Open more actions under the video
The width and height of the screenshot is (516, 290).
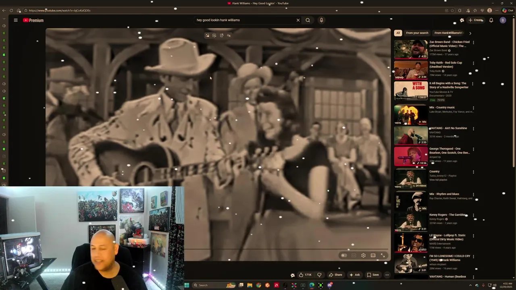[x=387, y=275]
